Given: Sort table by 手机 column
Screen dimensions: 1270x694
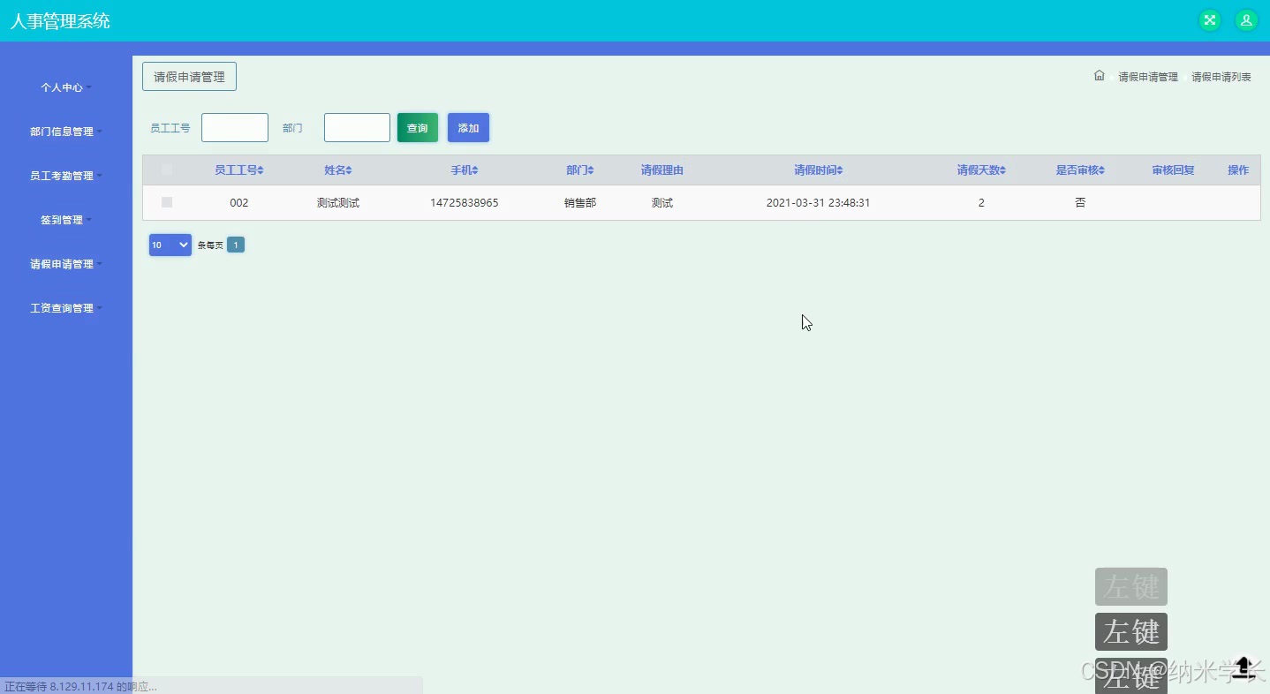Looking at the screenshot, I should click(464, 170).
